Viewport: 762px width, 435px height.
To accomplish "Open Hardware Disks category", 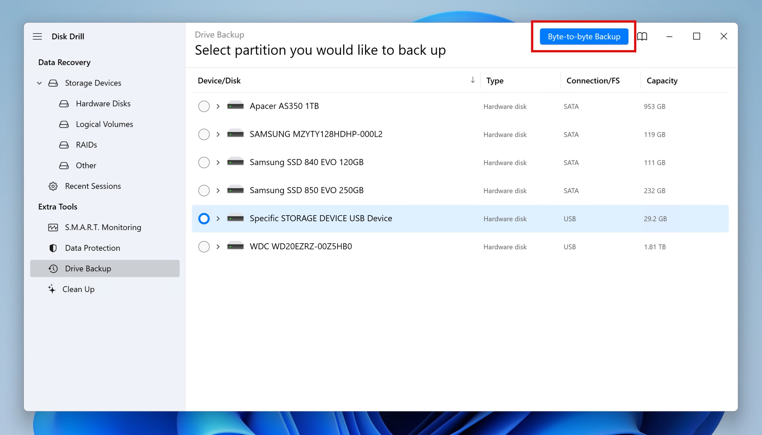I will tap(104, 103).
